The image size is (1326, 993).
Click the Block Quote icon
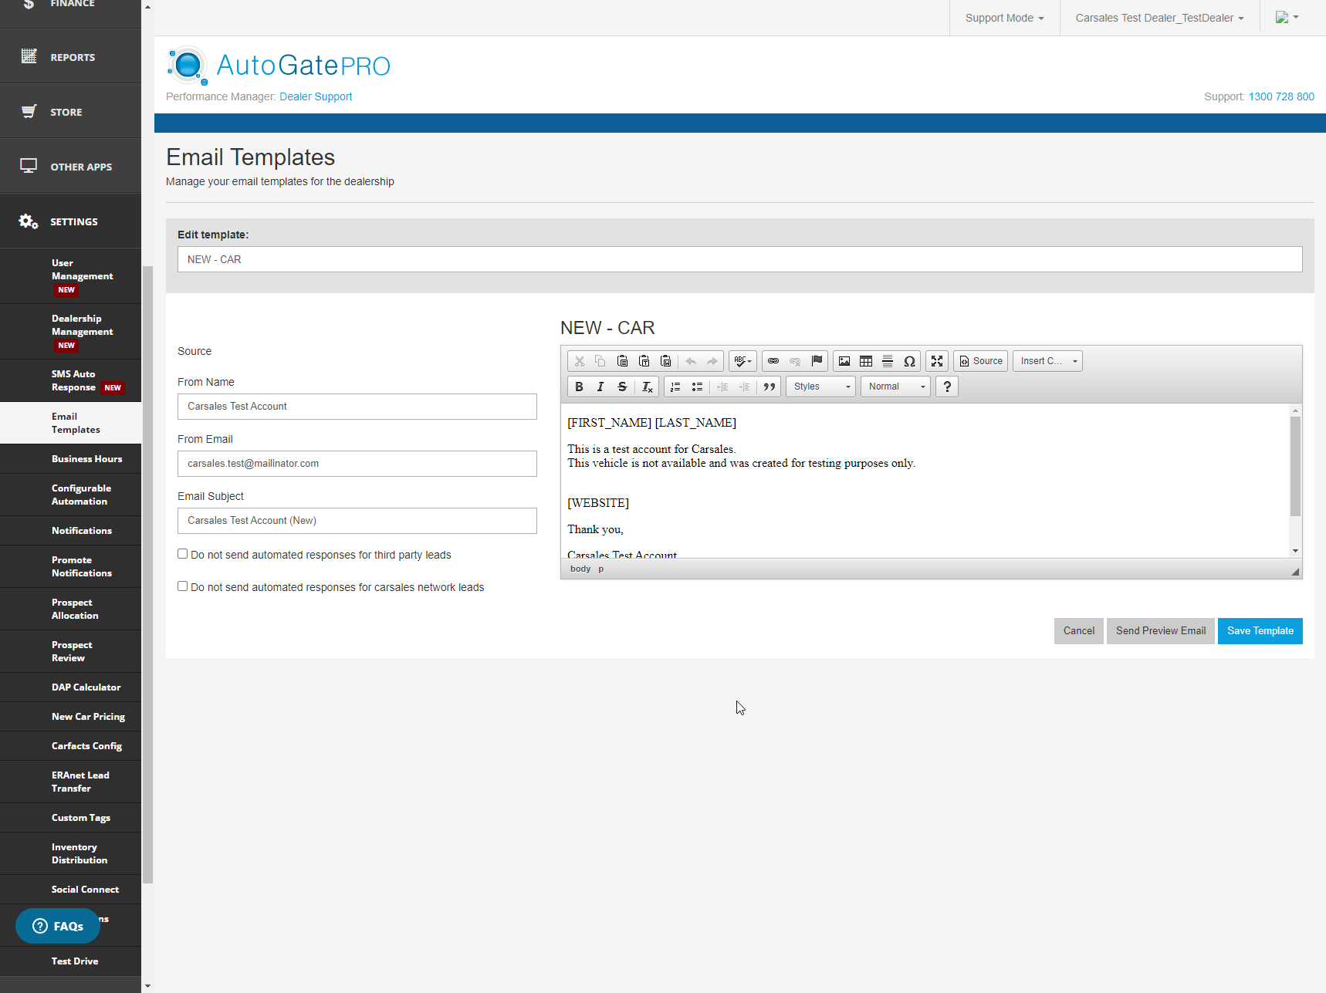[x=770, y=387]
